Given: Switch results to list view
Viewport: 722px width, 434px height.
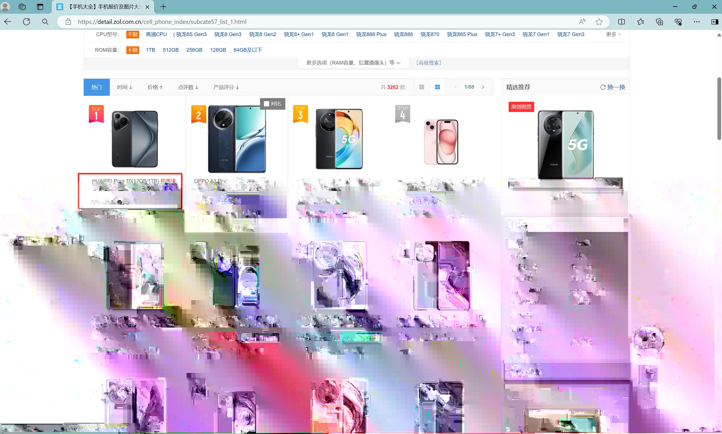Looking at the screenshot, I should (x=422, y=87).
